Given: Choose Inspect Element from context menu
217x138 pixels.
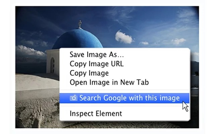Looking at the screenshot, I should [96, 114].
